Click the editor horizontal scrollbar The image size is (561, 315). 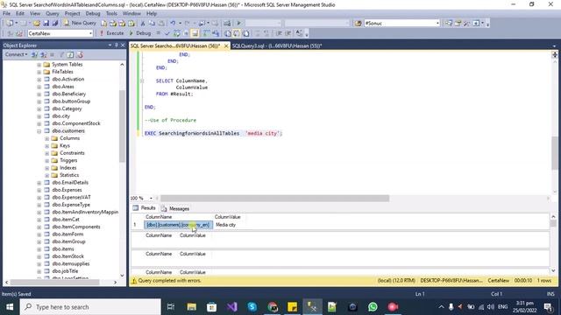pyautogui.click(x=274, y=199)
